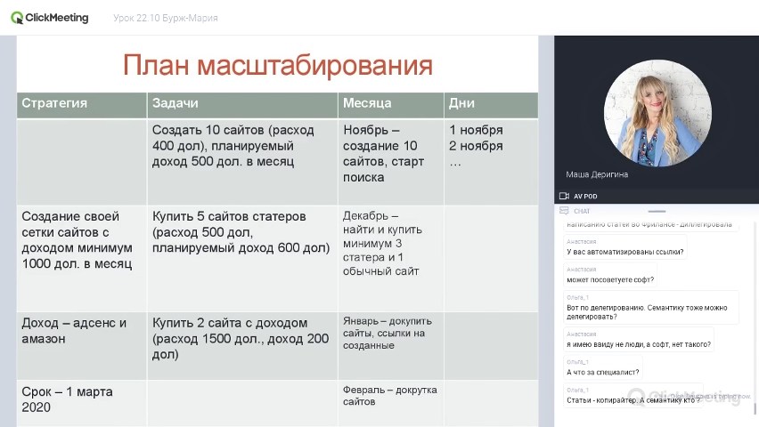The image size is (759, 427).
Task: Click cell Январь – докупить сайты
Action: click(390, 345)
